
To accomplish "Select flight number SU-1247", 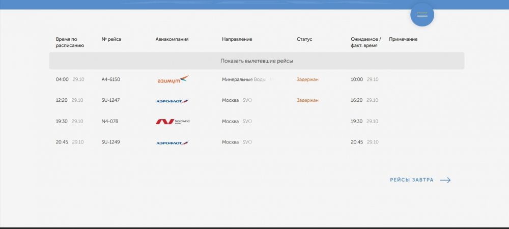I will tap(110, 100).
